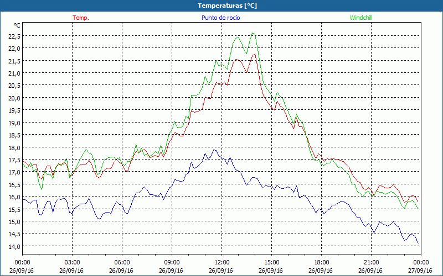Click the °C axis unit label
443x276 pixels.
(x=17, y=25)
